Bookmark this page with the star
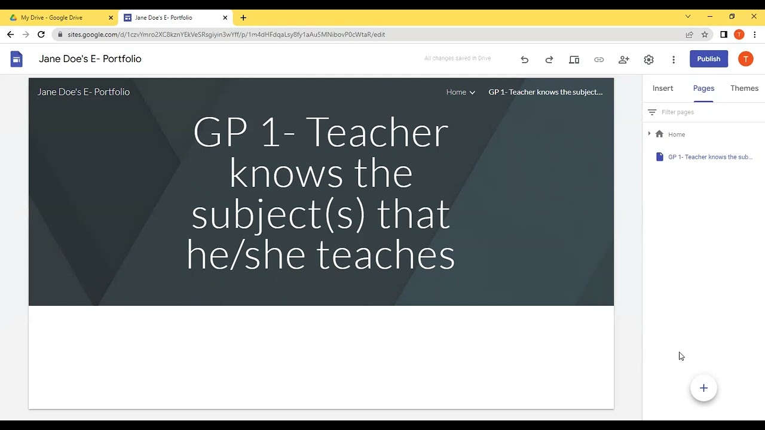 click(x=705, y=35)
